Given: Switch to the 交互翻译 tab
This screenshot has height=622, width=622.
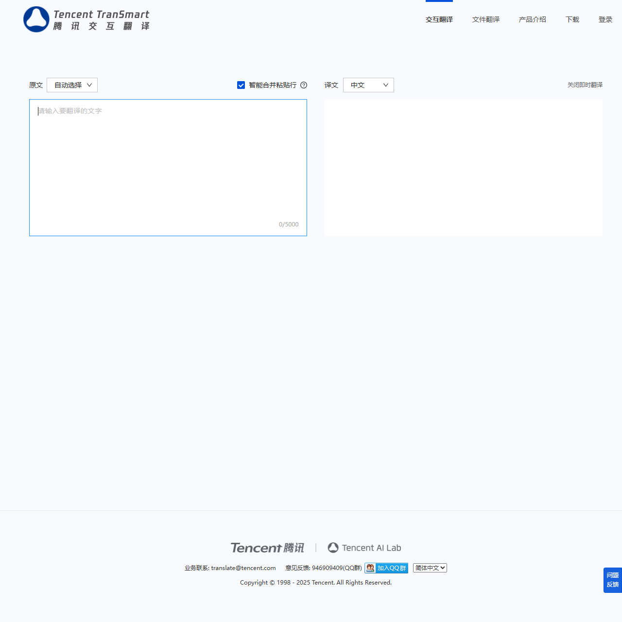Looking at the screenshot, I should pyautogui.click(x=439, y=19).
